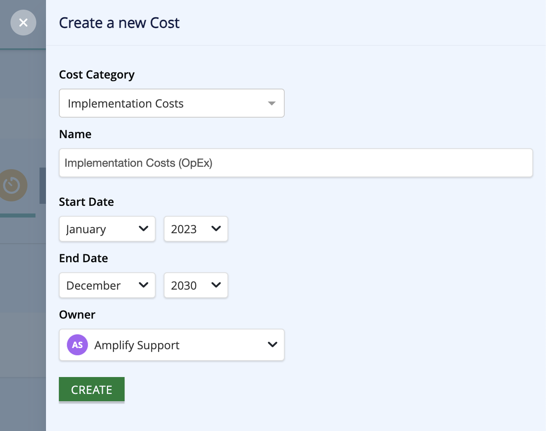Image resolution: width=546 pixels, height=431 pixels.
Task: Close the Create a new Cost panel
Action: pyautogui.click(x=23, y=23)
